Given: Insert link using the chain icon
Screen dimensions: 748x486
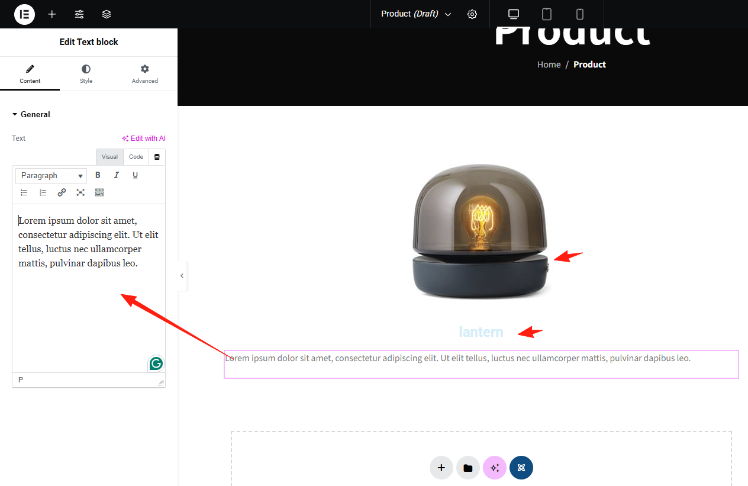Looking at the screenshot, I should click(62, 192).
